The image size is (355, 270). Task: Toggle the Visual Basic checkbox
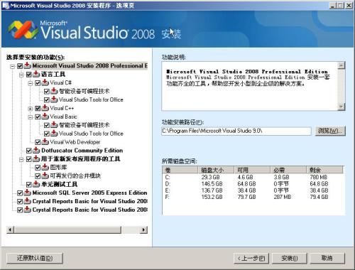tap(38, 117)
